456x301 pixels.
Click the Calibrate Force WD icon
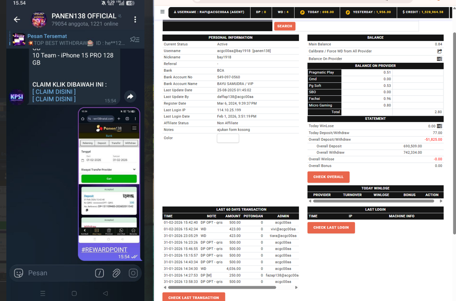(x=440, y=51)
